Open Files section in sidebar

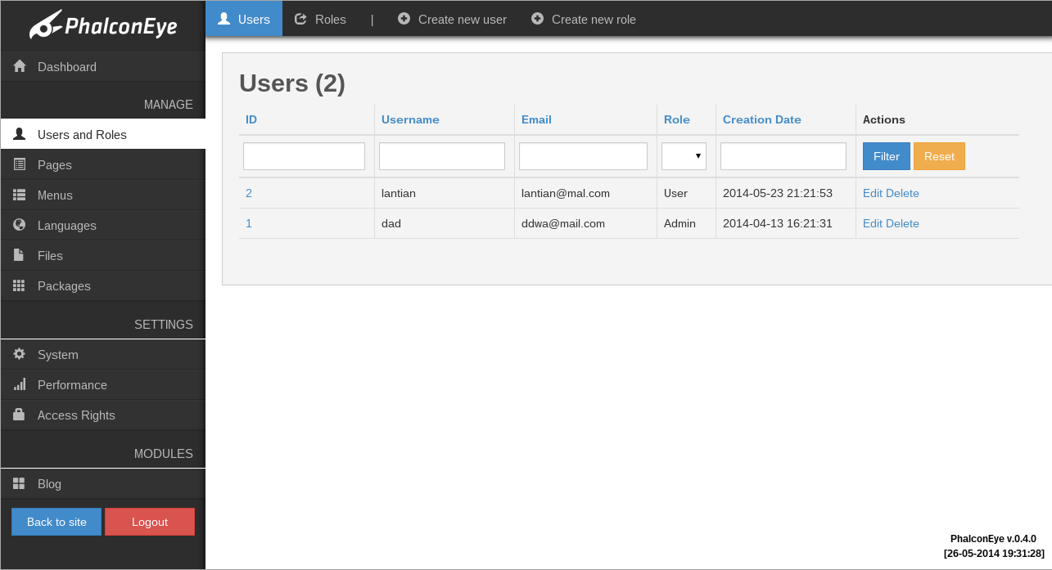pyautogui.click(x=103, y=255)
